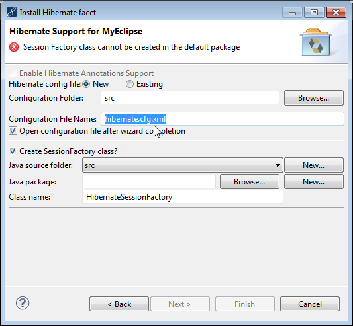The width and height of the screenshot is (353, 326).
Task: Minimize the Install Hibernate facet dialog
Action: point(292,13)
